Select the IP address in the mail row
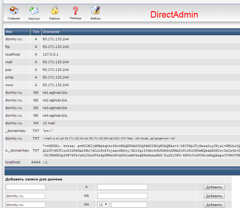 coord(56,62)
